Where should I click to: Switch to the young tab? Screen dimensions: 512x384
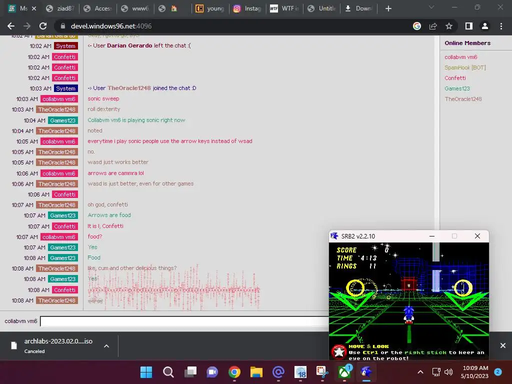[x=210, y=8]
